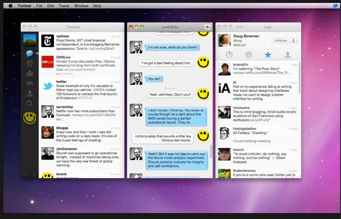This screenshot has height=219, width=341.
Task: Click the 'Profile' title in profile window
Action: pos(240,27)
